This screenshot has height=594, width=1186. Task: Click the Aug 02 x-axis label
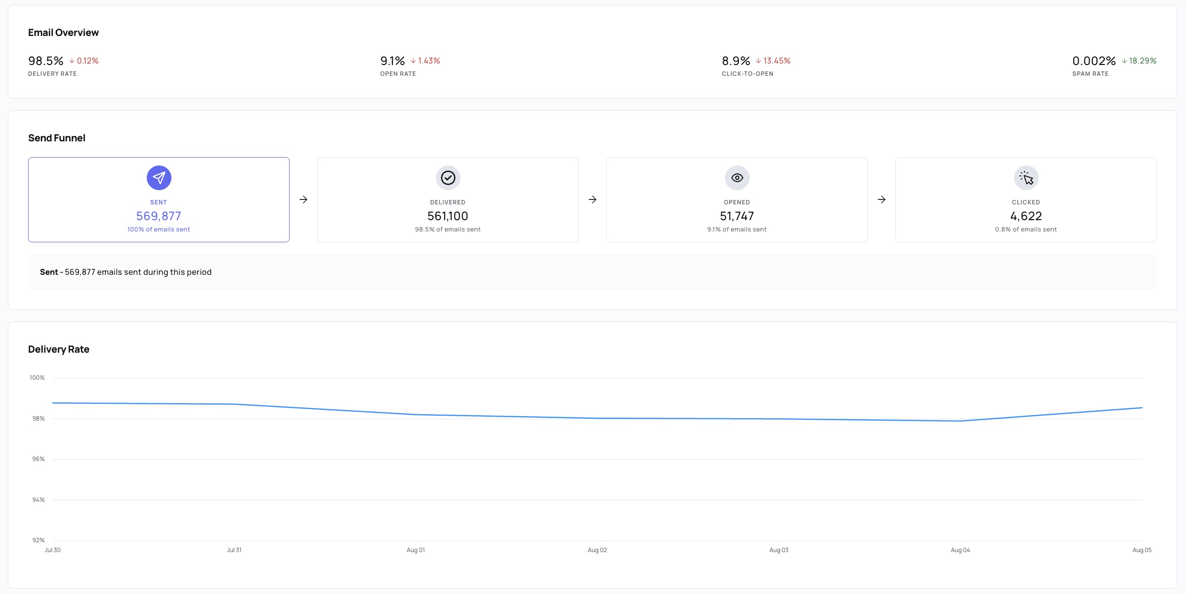(597, 550)
